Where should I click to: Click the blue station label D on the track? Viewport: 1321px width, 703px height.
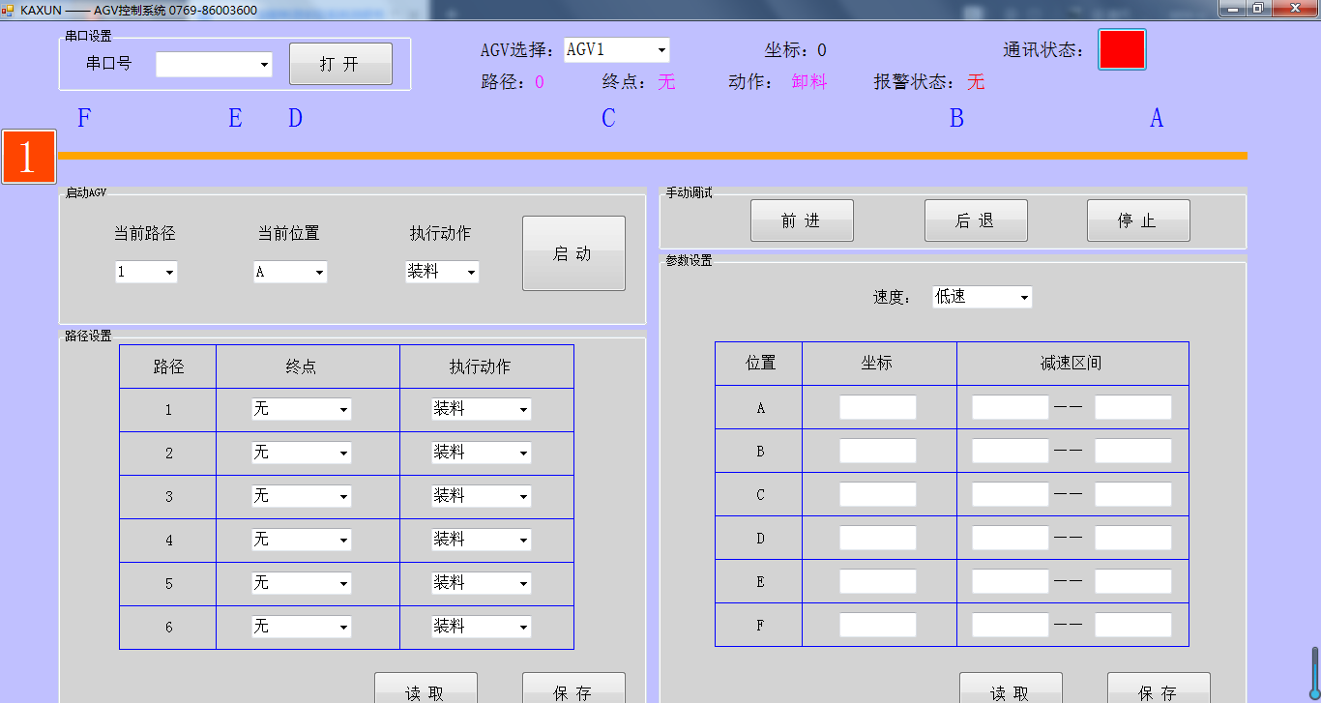point(295,119)
